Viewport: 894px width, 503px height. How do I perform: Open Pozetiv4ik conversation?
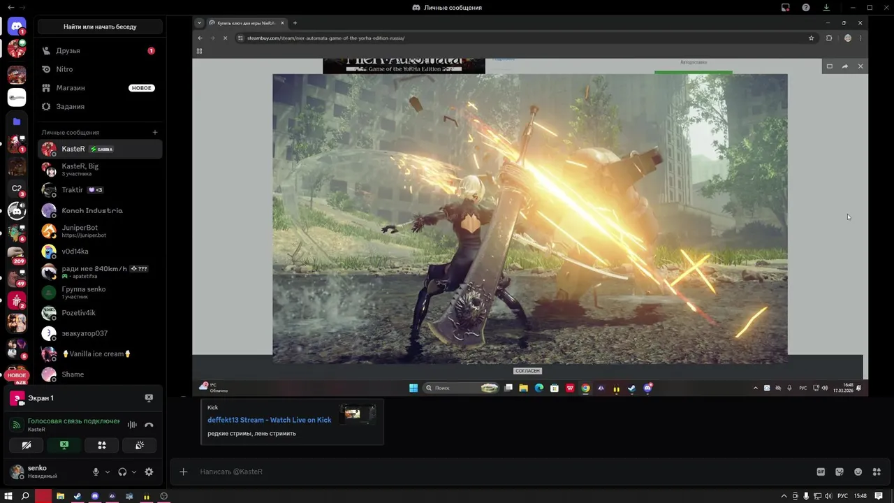pos(100,313)
